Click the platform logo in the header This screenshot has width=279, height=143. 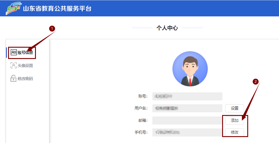[x=13, y=8]
